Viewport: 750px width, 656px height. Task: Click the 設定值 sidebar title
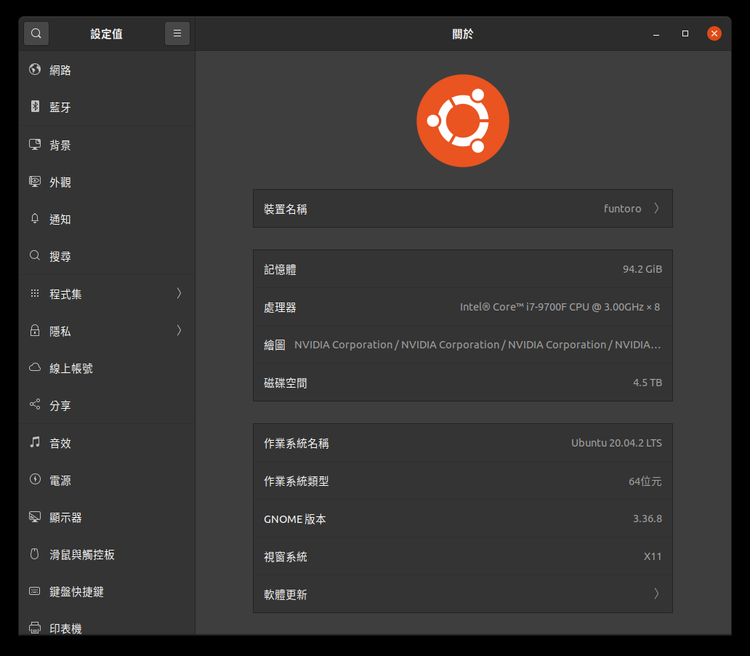(107, 34)
